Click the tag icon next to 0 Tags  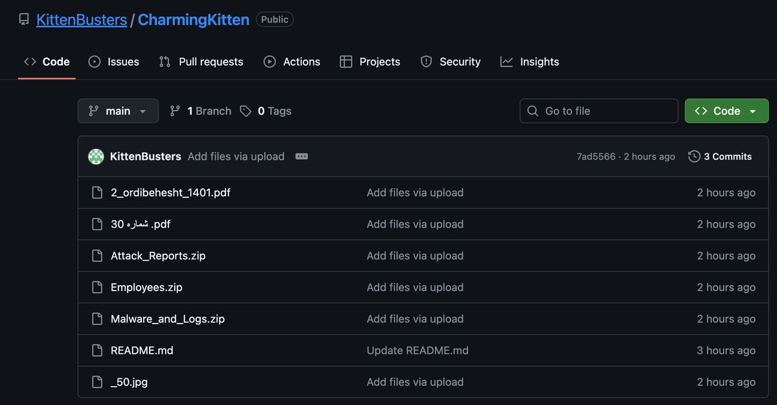pyautogui.click(x=245, y=111)
